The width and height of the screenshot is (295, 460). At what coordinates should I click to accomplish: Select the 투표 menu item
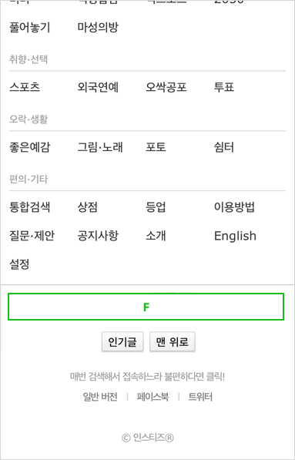(224, 87)
